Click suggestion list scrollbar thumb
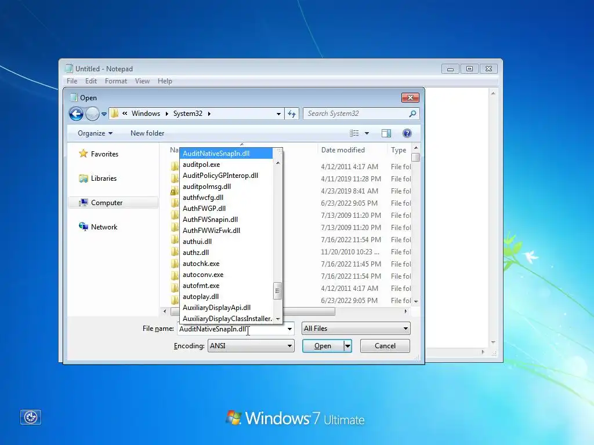 [x=277, y=291]
